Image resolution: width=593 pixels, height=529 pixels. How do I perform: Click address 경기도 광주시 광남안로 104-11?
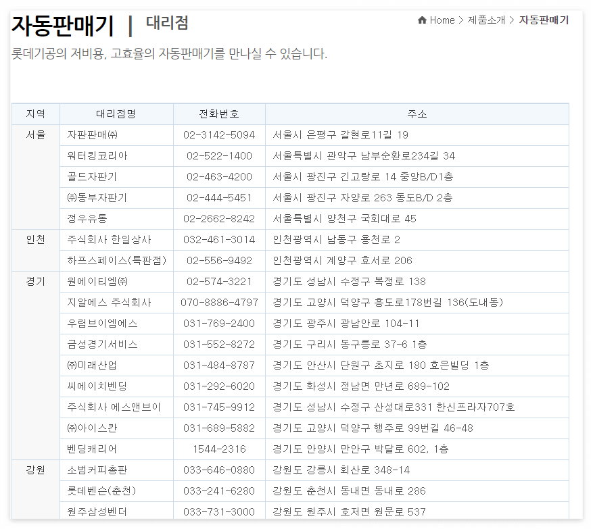(x=346, y=324)
